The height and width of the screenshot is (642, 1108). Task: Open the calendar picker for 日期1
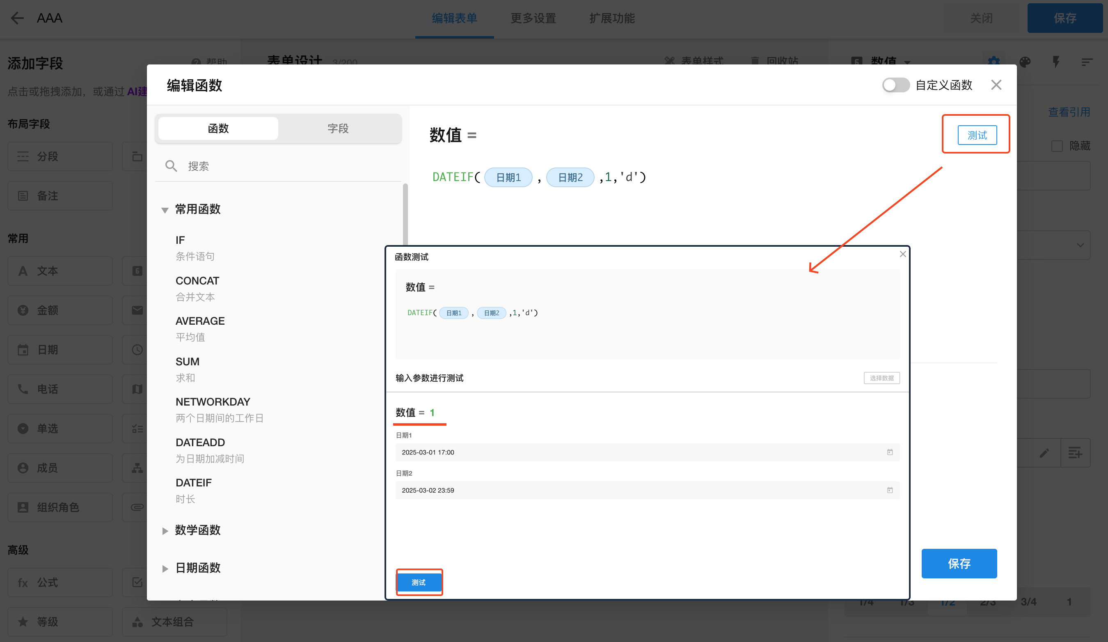[890, 452]
